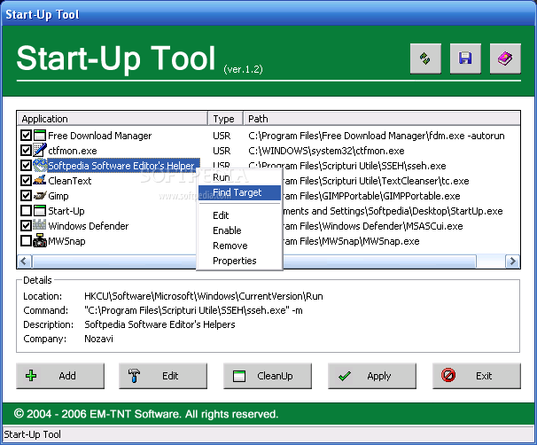Click the Apply button
Image resolution: width=537 pixels, height=445 pixels.
[x=372, y=376]
